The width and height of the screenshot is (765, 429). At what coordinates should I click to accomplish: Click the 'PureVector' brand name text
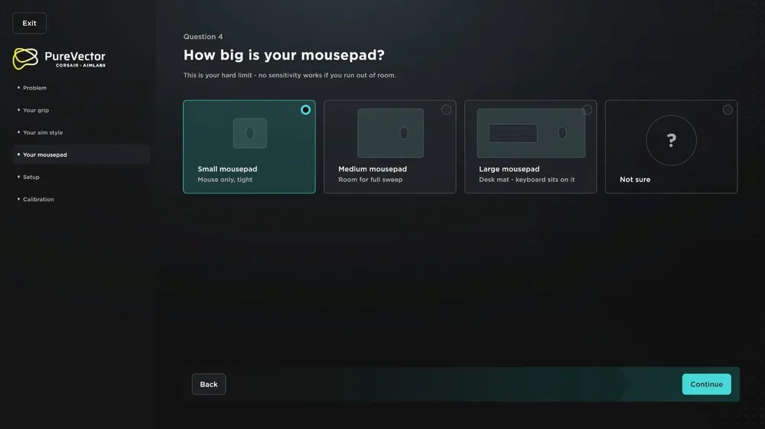(x=75, y=56)
